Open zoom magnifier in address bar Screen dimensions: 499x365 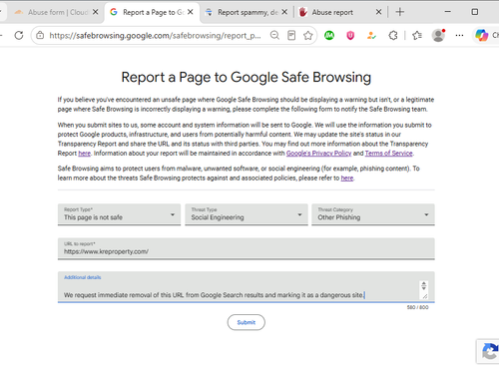tap(274, 35)
